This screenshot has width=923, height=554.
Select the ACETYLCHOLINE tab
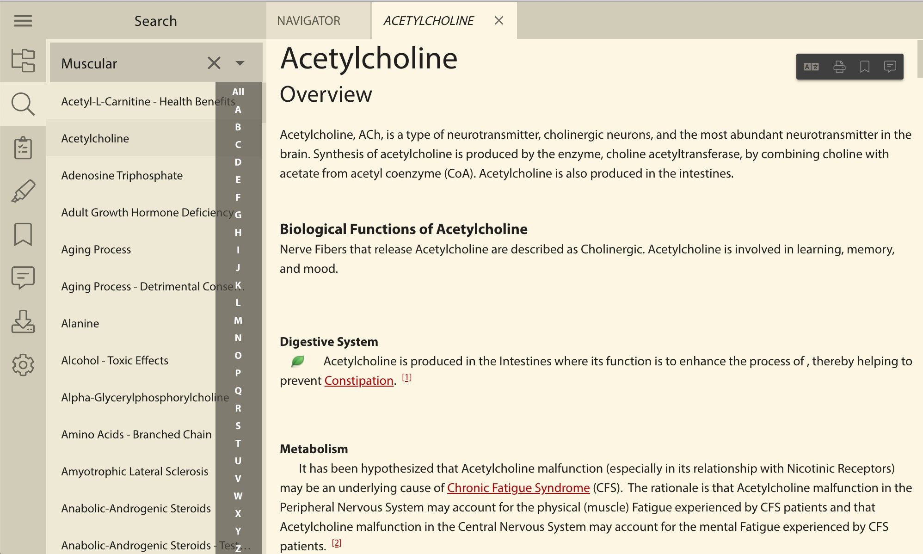pyautogui.click(x=428, y=21)
